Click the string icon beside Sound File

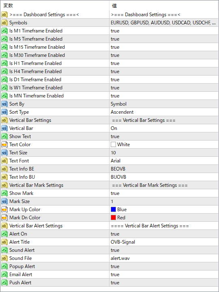(4, 258)
